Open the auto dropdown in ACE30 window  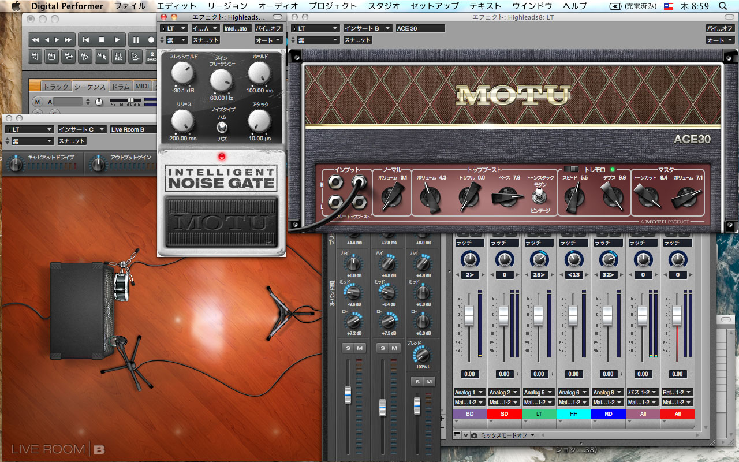tap(719, 40)
